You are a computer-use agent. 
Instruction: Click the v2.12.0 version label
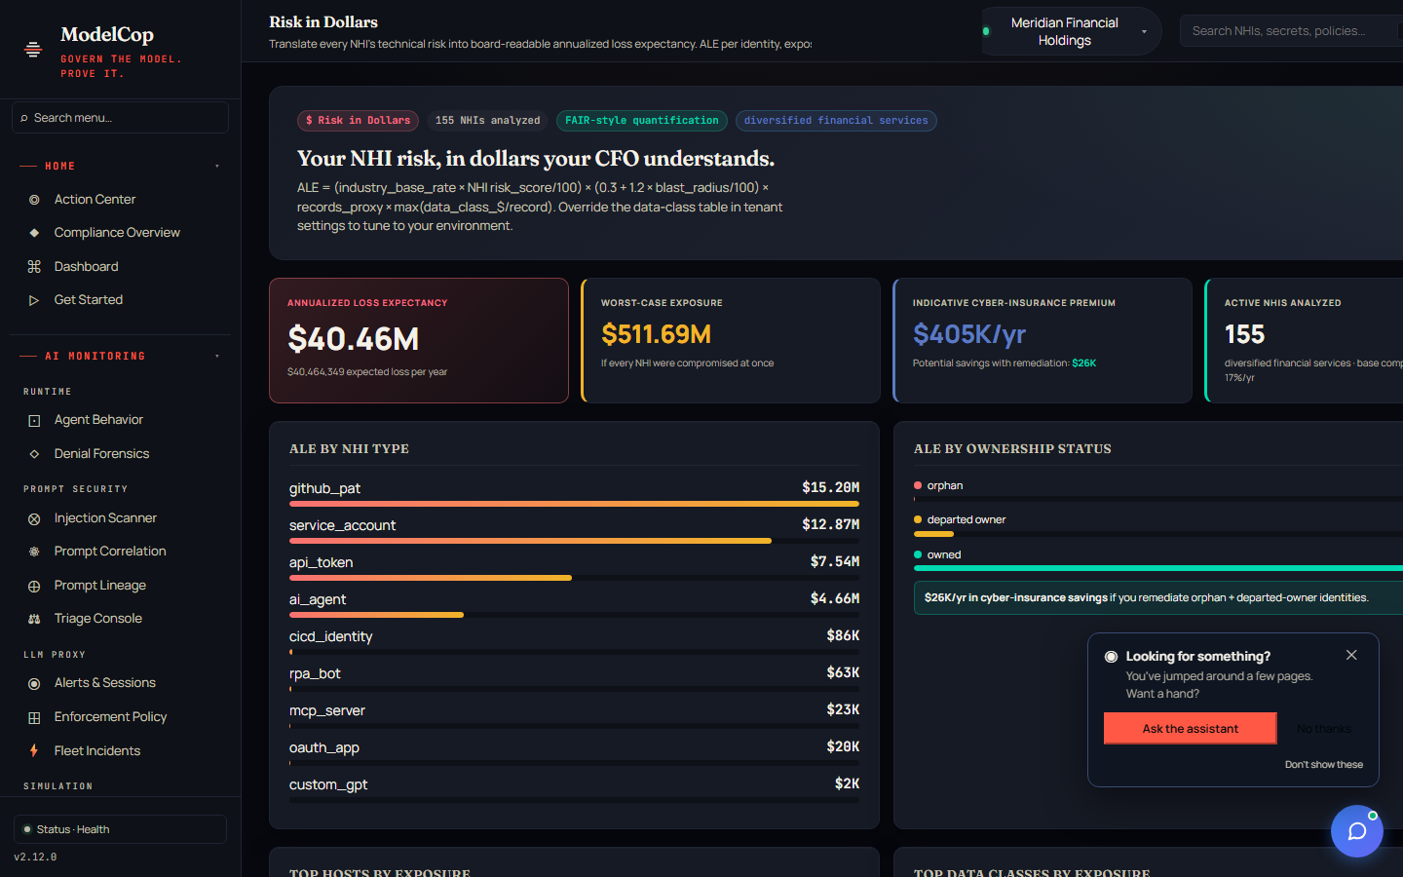point(35,858)
